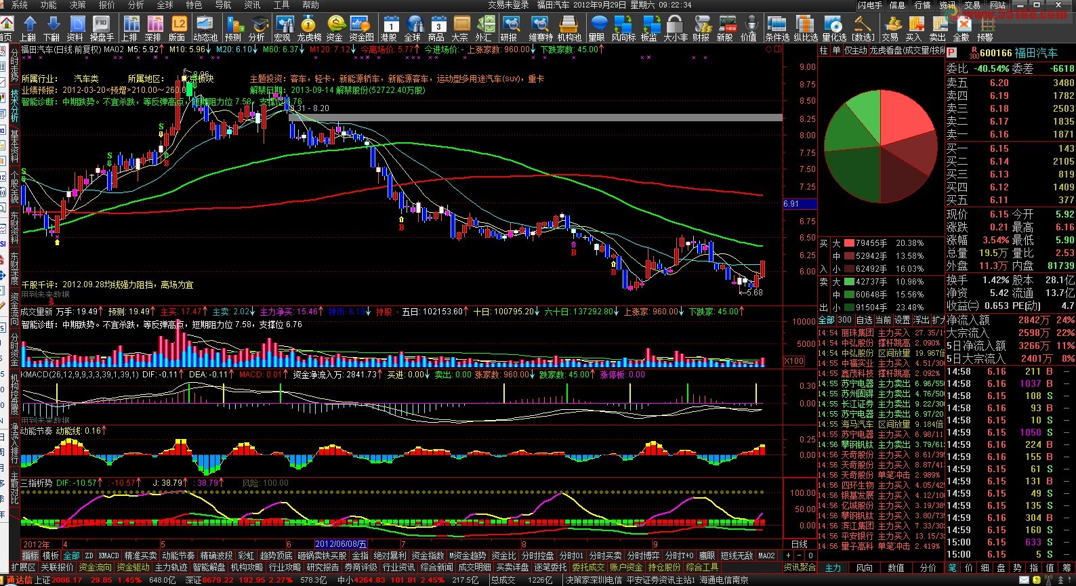Open the 资金流向 bottom tab

(x=95, y=567)
